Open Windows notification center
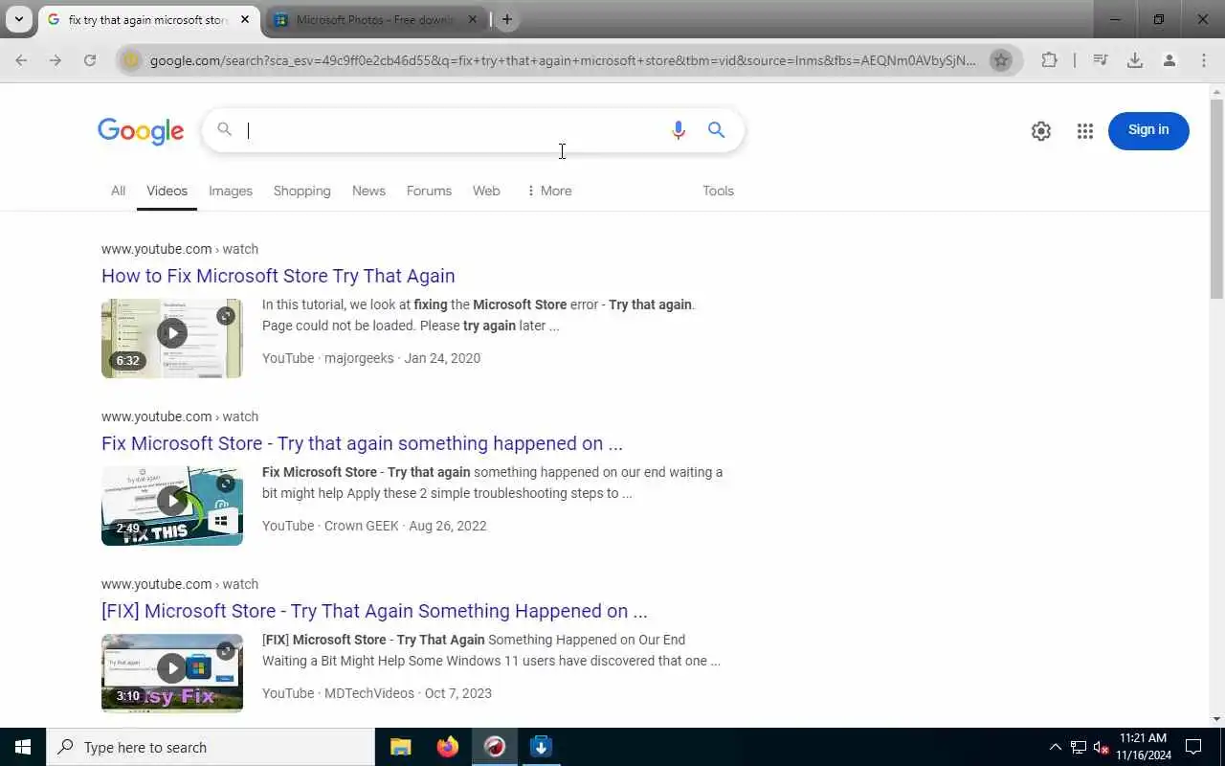Screen dimensions: 1225x766 1193,747
